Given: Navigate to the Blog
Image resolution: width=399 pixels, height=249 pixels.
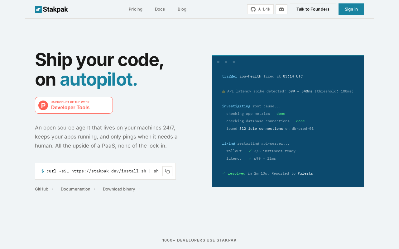Looking at the screenshot, I should point(182,9).
